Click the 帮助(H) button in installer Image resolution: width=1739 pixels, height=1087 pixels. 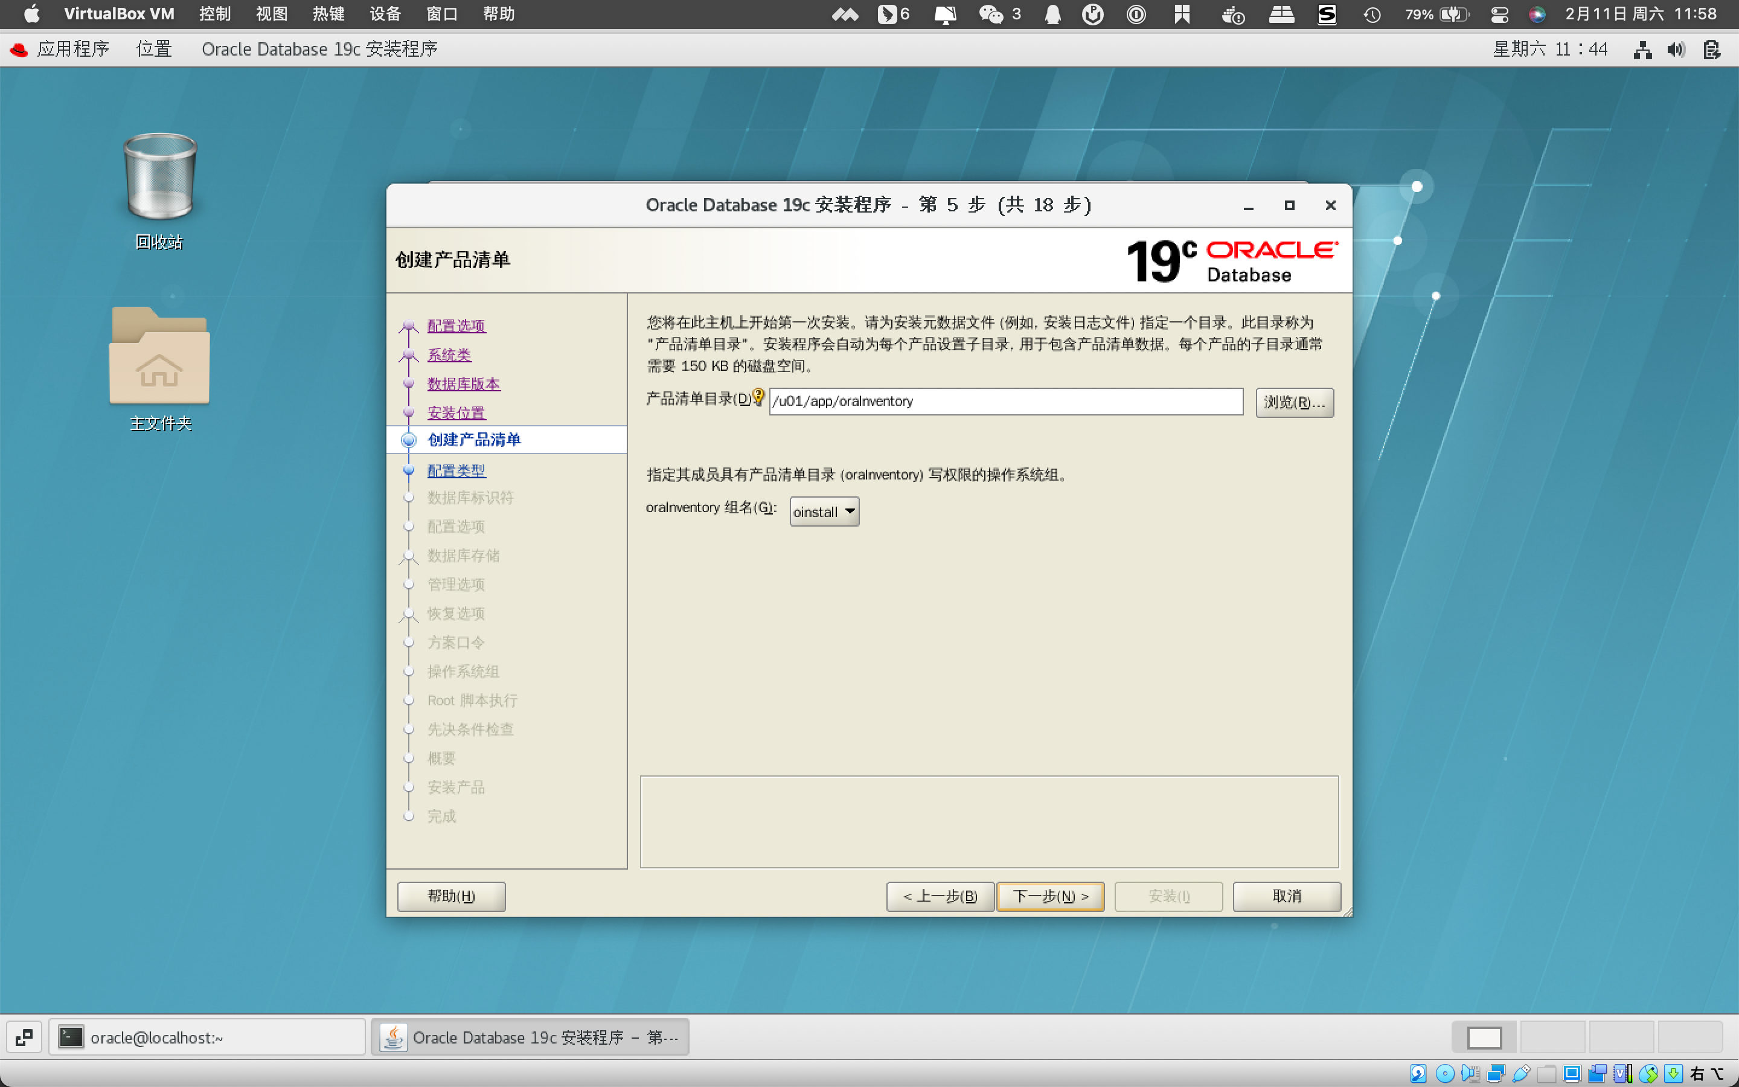[451, 897]
